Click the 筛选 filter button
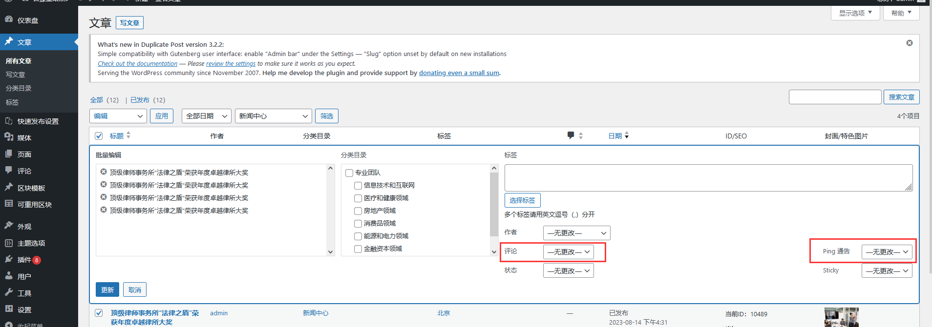932x327 pixels. (x=327, y=116)
